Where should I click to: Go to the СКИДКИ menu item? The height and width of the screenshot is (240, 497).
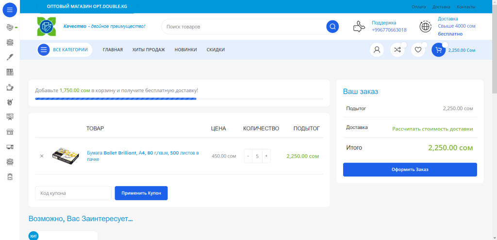tap(215, 50)
